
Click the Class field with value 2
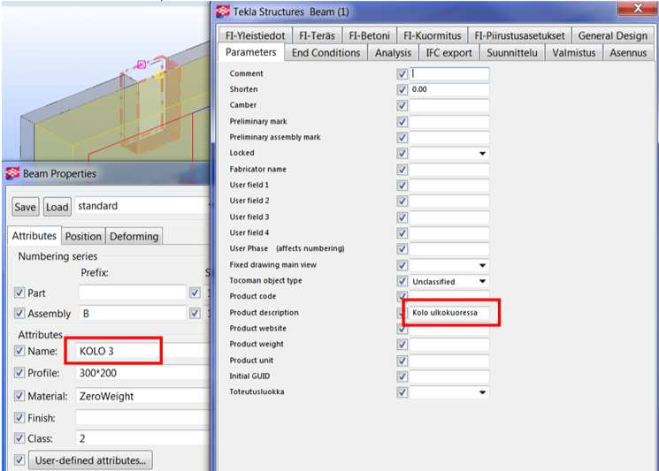point(142,438)
